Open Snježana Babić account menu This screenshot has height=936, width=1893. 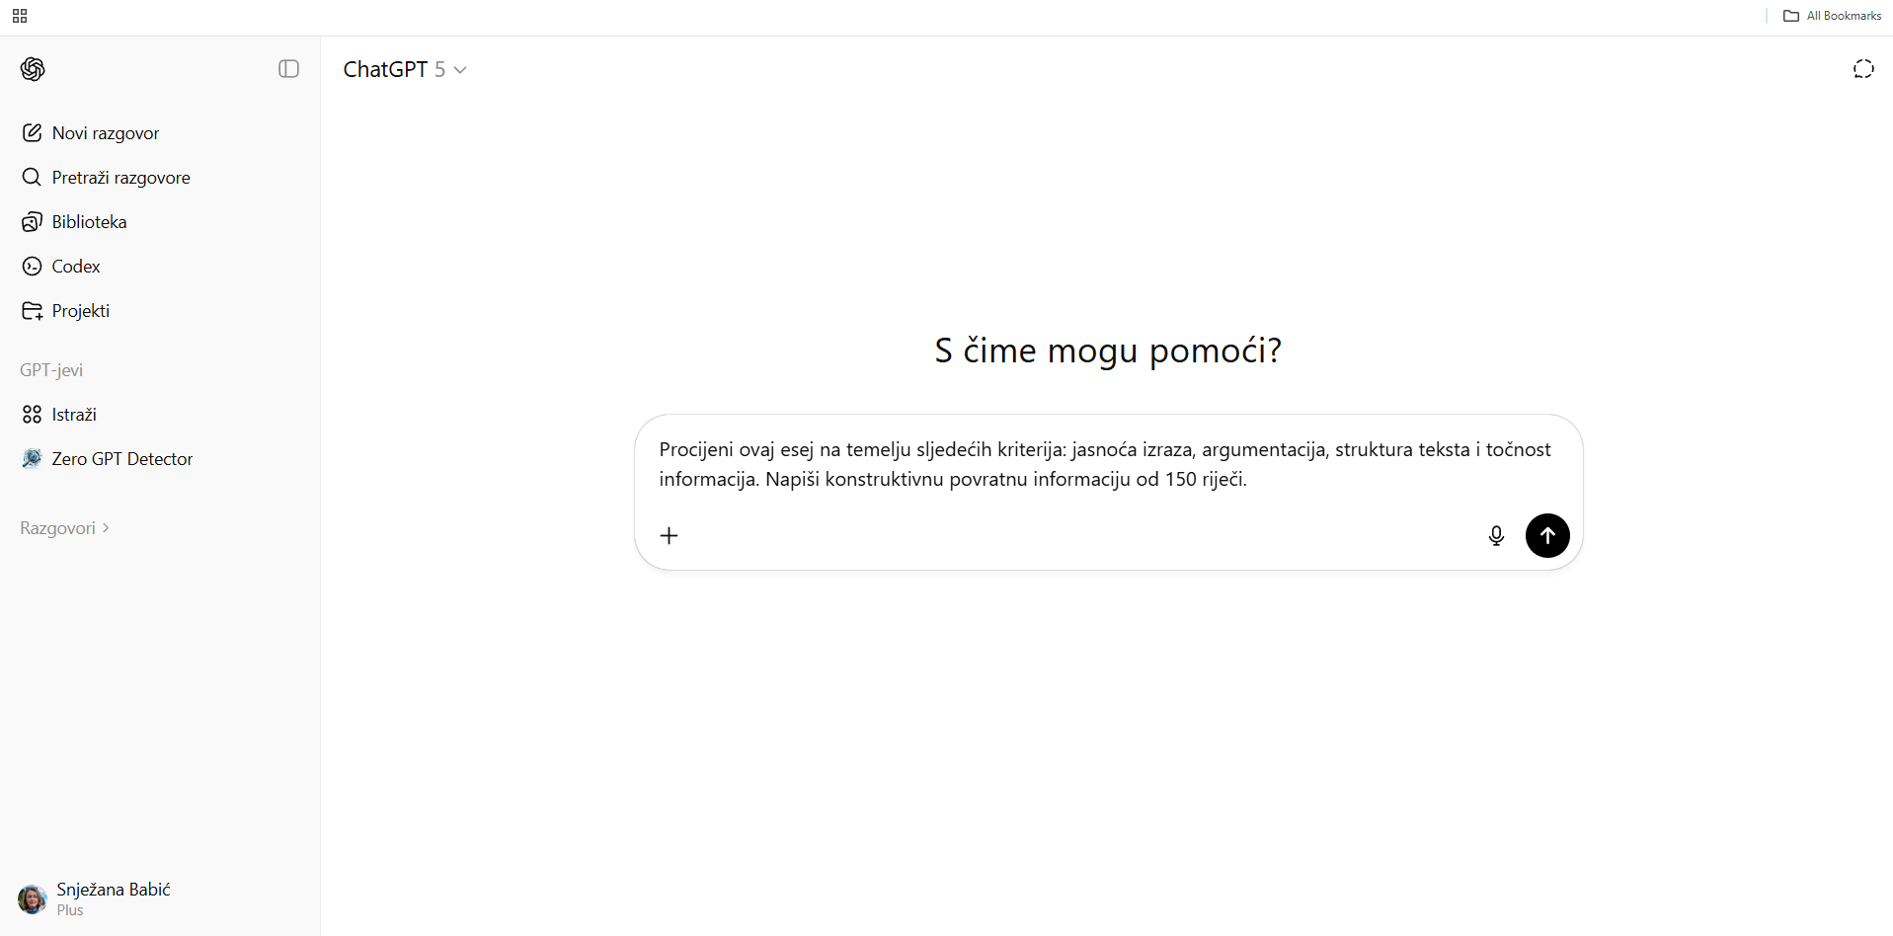click(160, 899)
